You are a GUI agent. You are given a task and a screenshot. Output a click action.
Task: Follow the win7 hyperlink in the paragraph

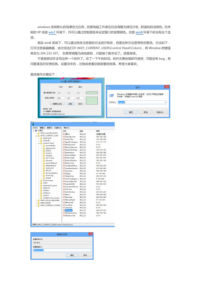(52, 32)
